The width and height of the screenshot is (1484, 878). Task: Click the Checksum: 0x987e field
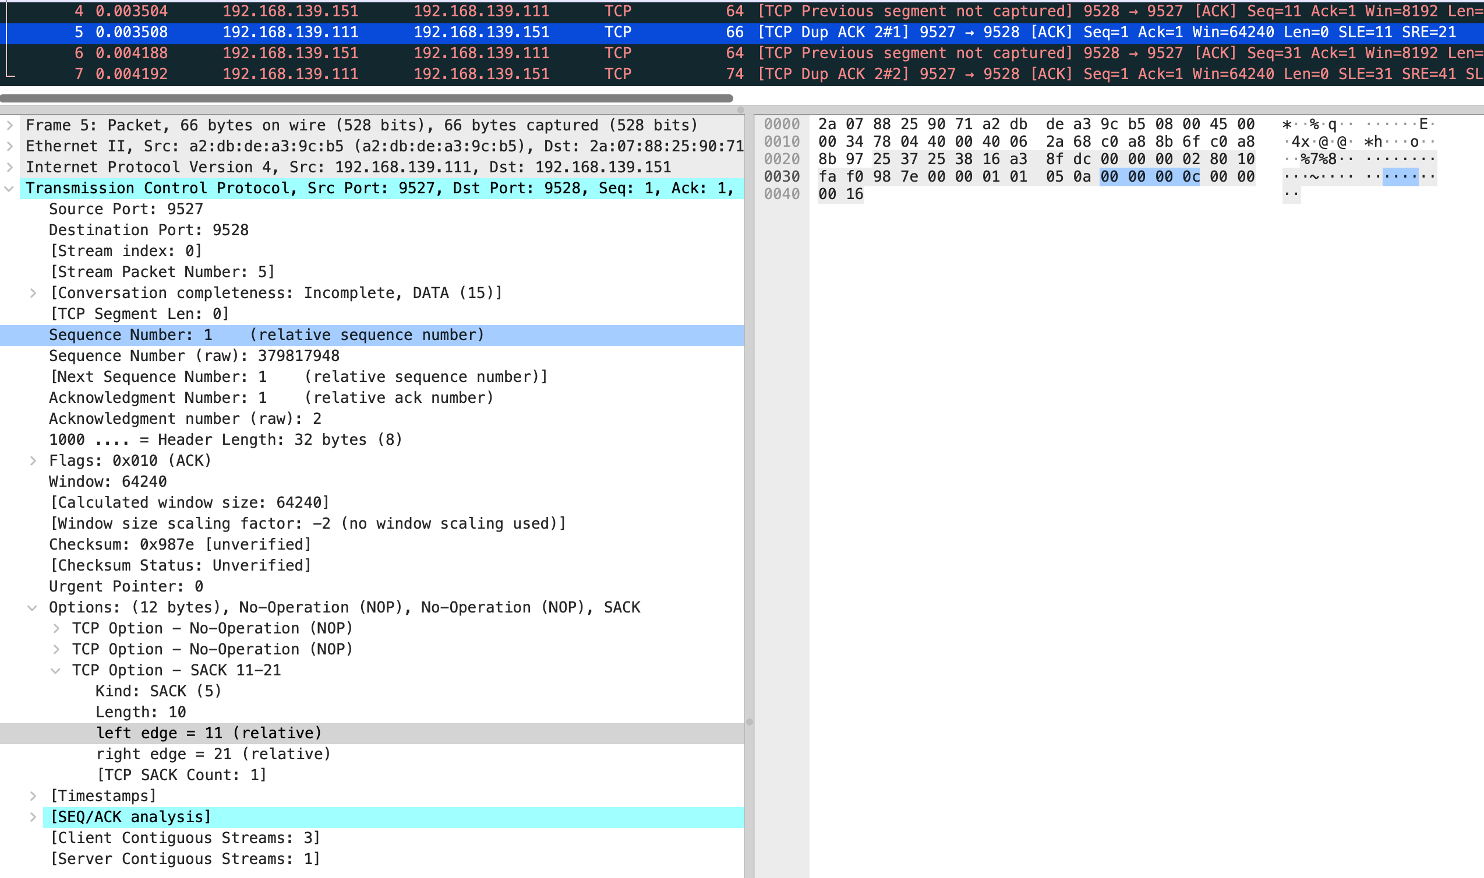180,544
